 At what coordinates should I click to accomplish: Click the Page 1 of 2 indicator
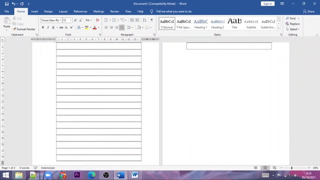point(8,168)
